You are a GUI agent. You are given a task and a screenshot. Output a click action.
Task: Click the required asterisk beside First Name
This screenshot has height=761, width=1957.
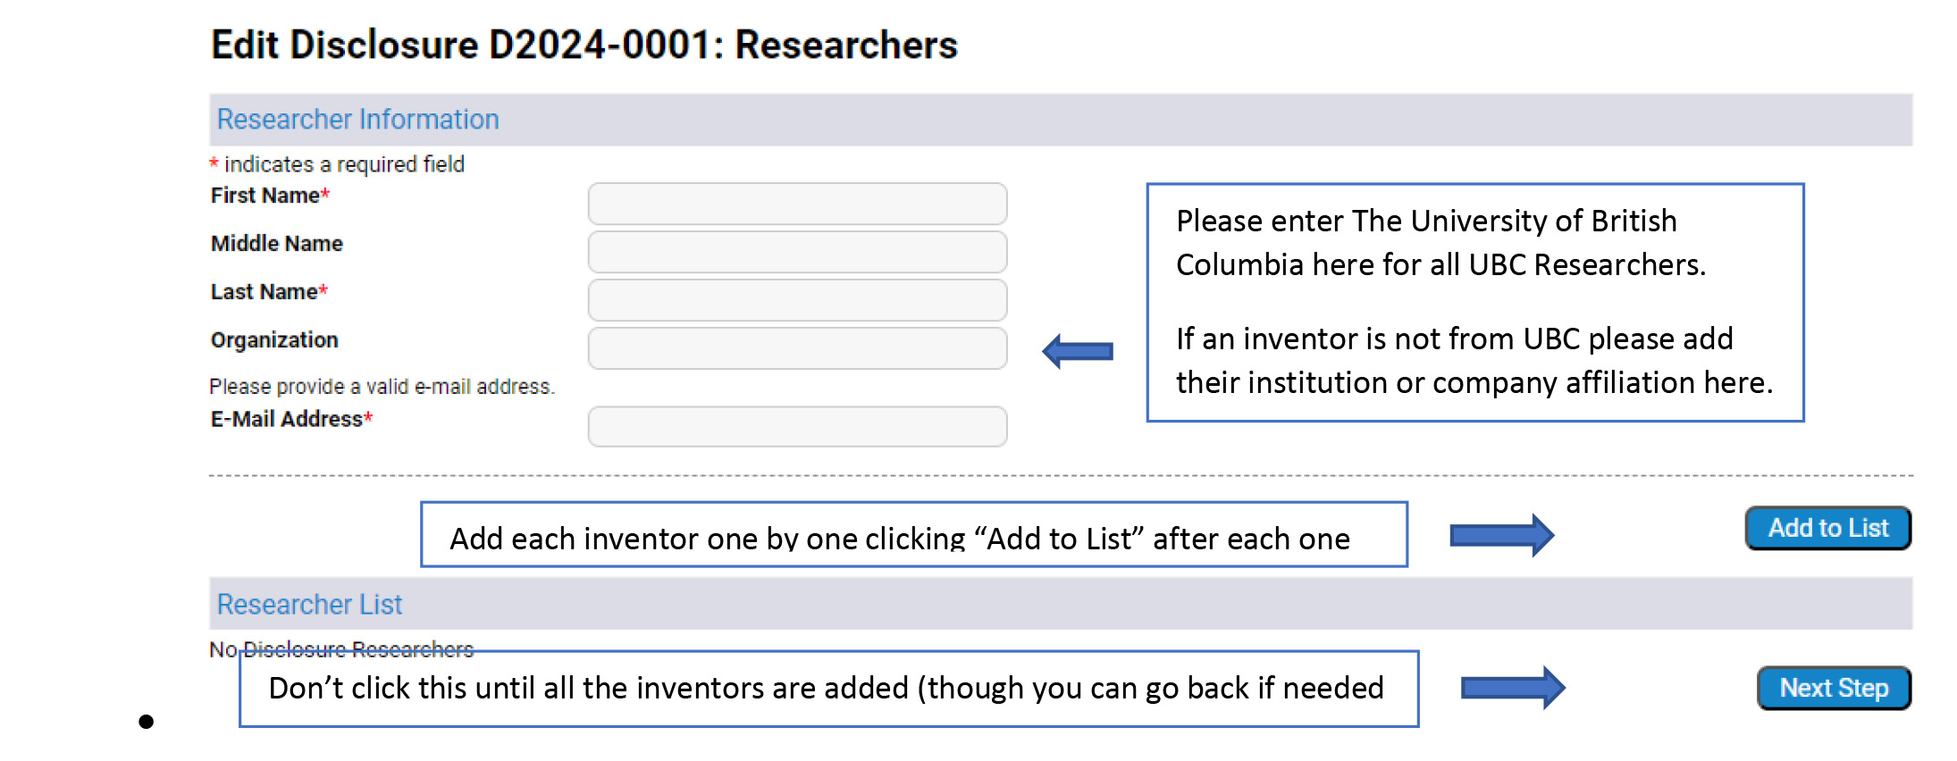click(x=325, y=195)
